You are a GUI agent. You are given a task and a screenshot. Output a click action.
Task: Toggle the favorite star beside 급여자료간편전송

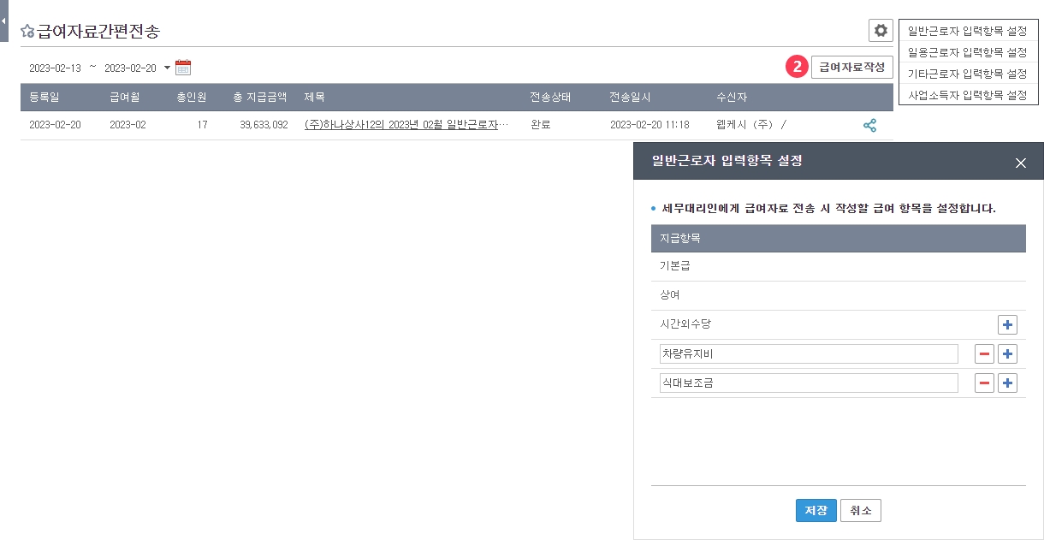[27, 32]
